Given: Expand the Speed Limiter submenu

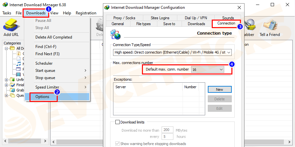Looking at the screenshot, I should coord(61,87).
